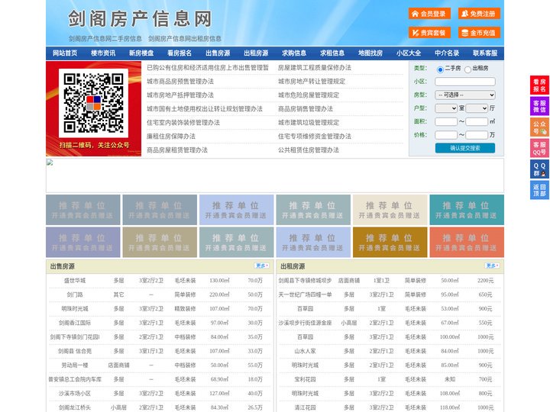Open the 贵宾套餐 VIP package button
Image resolution: width=550 pixels, height=412 pixels.
tap(429, 33)
